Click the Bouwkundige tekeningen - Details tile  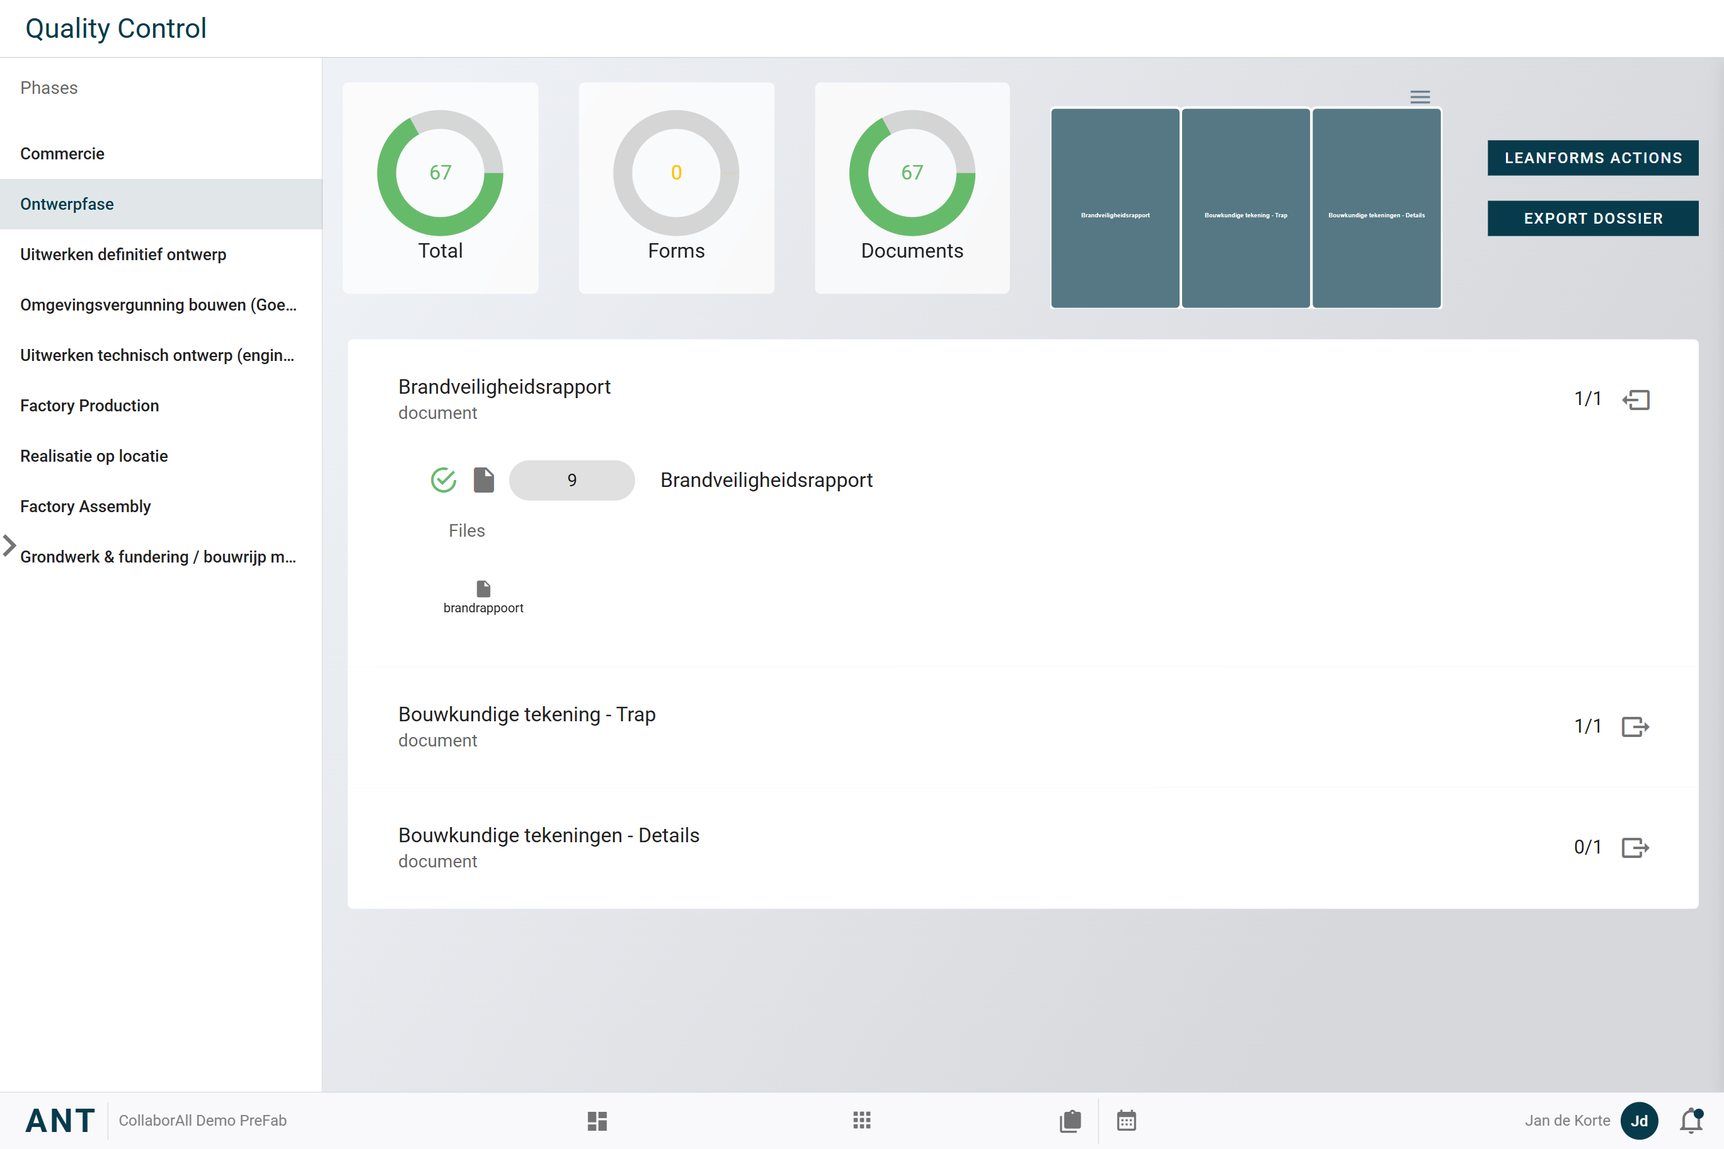pos(1377,208)
